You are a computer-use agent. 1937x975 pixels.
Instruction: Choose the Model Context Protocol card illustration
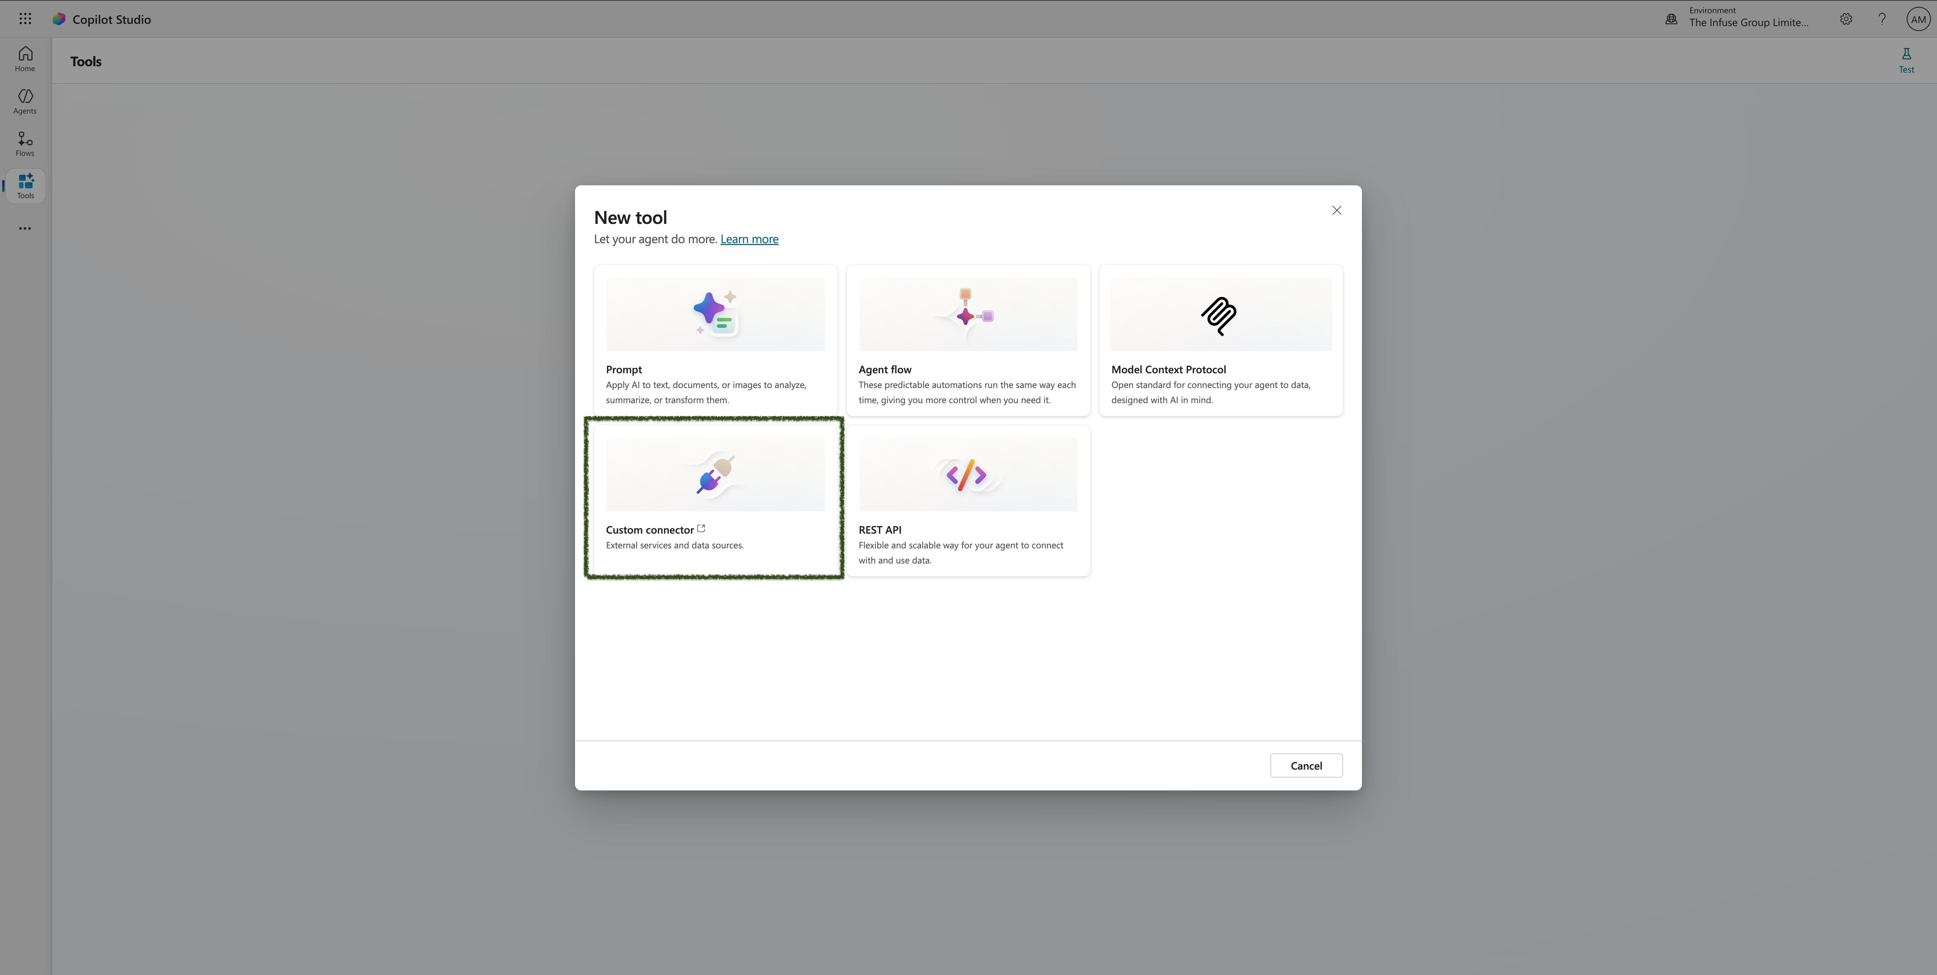(x=1220, y=314)
